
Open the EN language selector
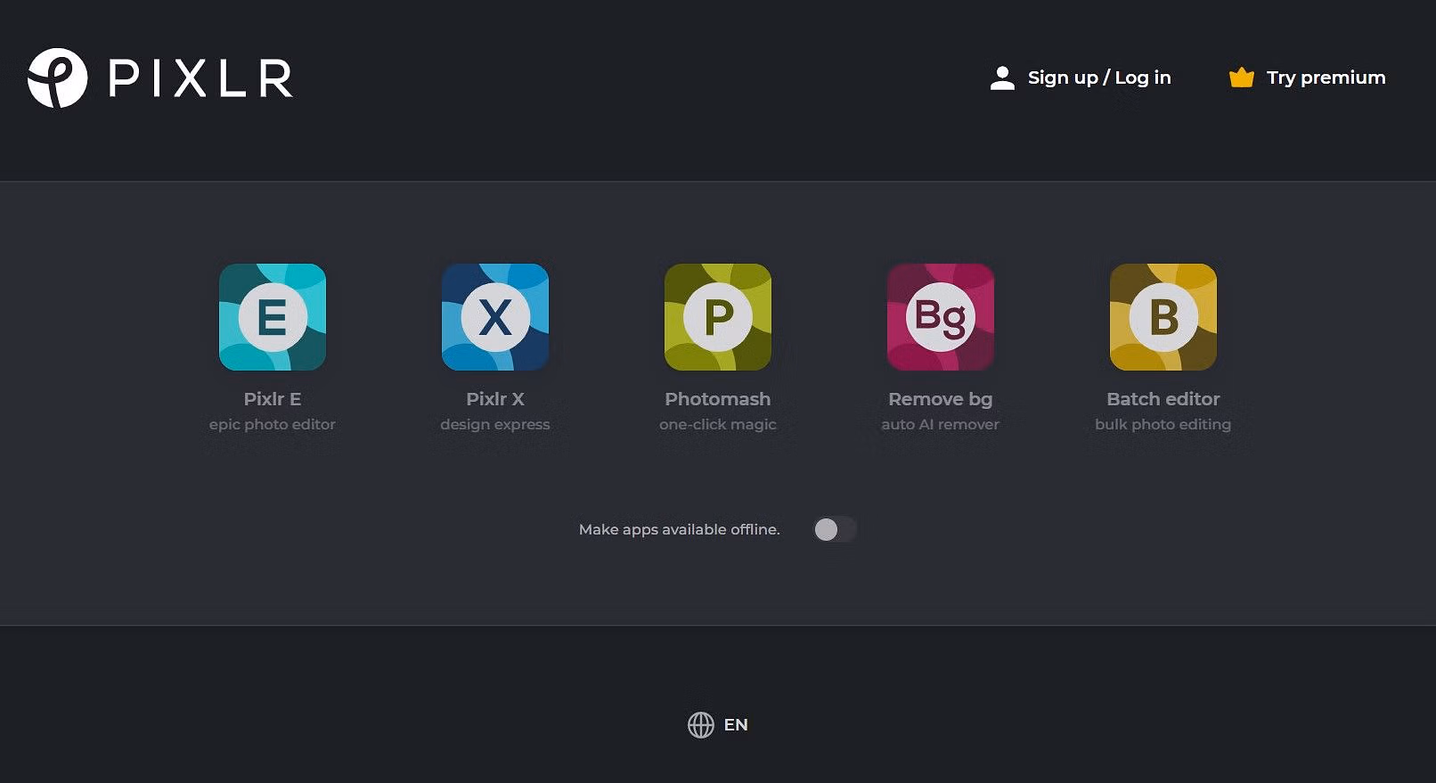pos(736,725)
